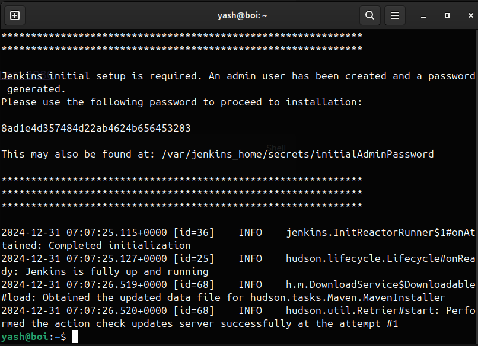
Task: Click the yash@boi: ~ window title
Action: (242, 15)
